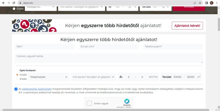This screenshot has height=111, width=220.
Task: Reload the raktar.info page
Action: pyautogui.click(x=14, y=3)
